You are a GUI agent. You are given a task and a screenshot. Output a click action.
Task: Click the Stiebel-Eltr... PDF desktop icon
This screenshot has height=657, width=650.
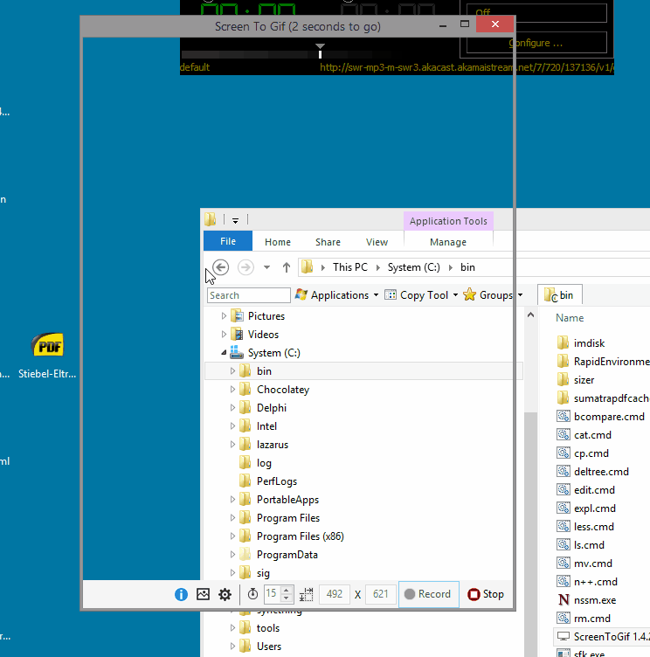coord(47,356)
